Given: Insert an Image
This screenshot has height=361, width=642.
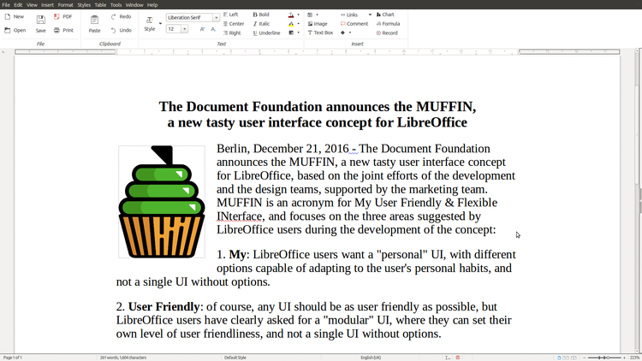Looking at the screenshot, I should (317, 24).
